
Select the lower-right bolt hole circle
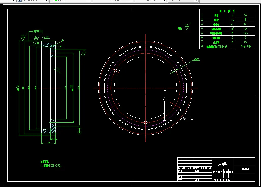175,105
